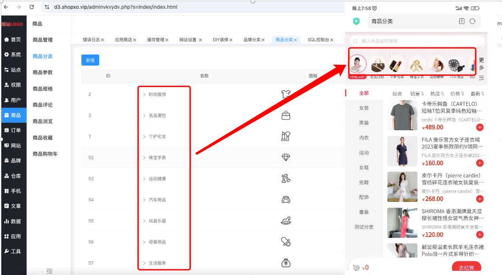Switch to the SQL控制台 tab
The image size is (502, 275).
point(320,40)
